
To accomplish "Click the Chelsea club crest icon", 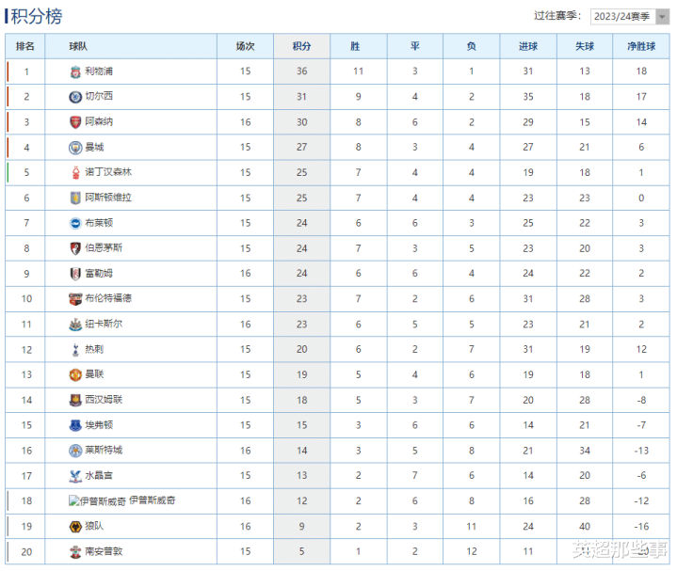I will click(x=75, y=97).
